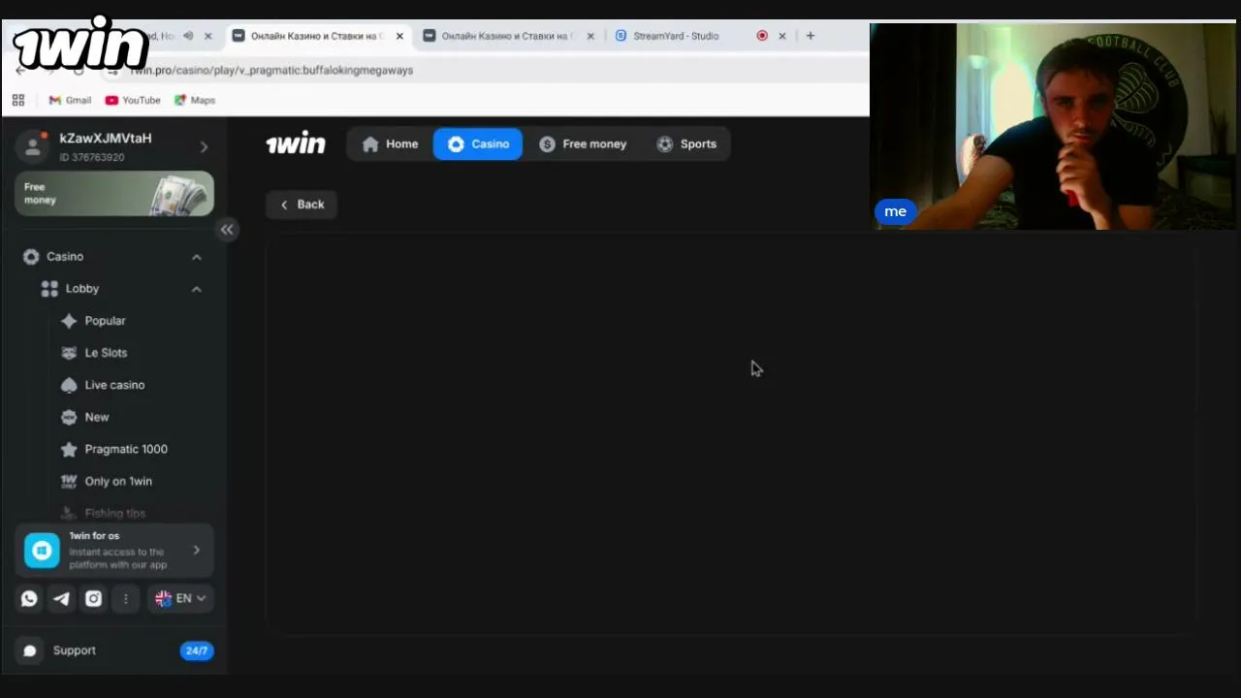Click the 1win app download icon
Image resolution: width=1241 pixels, height=698 pixels.
(x=42, y=551)
